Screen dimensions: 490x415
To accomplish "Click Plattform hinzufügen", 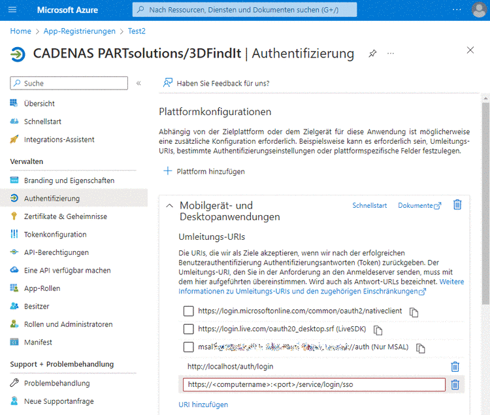I will pyautogui.click(x=210, y=172).
